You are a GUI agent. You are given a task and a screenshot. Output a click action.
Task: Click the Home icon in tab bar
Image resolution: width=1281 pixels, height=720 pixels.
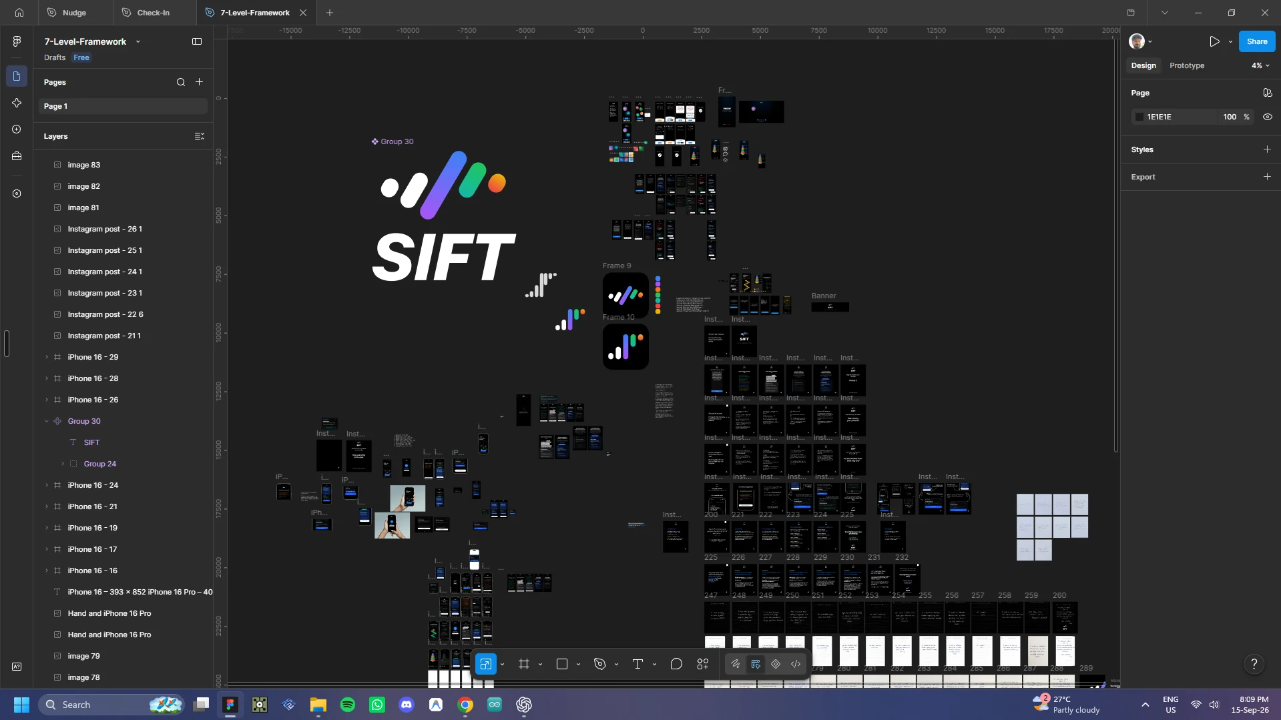pos(19,12)
